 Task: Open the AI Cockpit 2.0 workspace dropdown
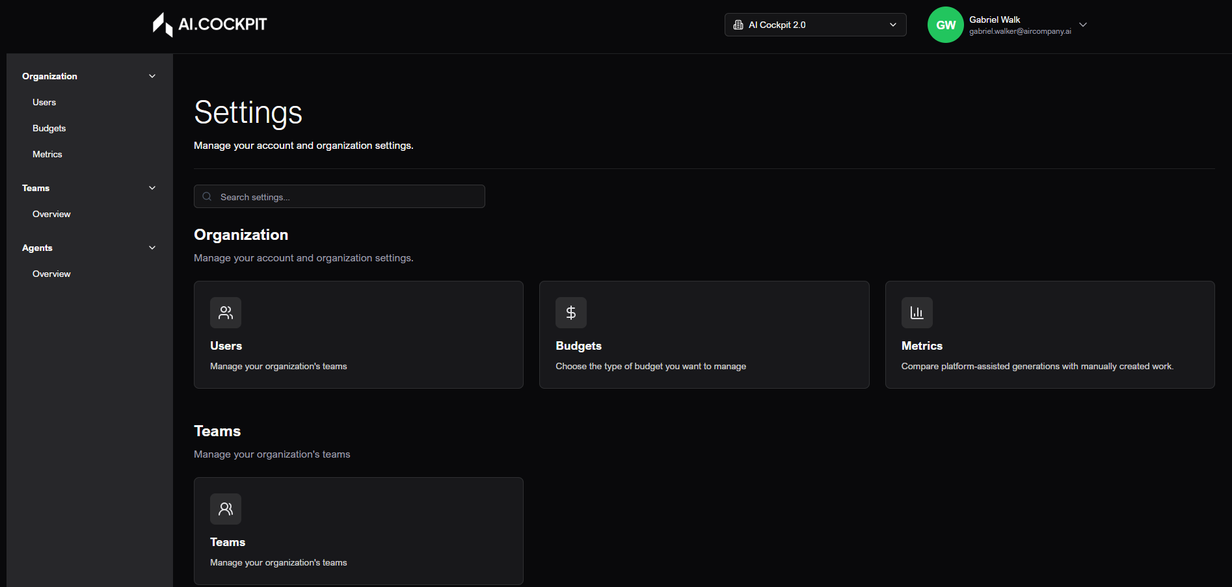coord(815,25)
